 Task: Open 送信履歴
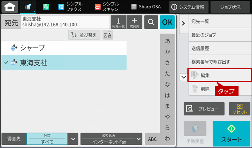coord(220,48)
